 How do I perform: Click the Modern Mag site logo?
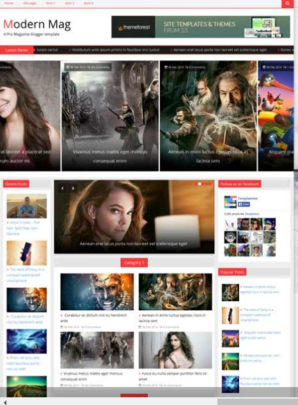37,24
